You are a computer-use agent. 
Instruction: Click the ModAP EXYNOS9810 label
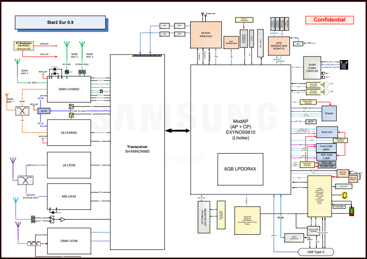tap(241, 129)
